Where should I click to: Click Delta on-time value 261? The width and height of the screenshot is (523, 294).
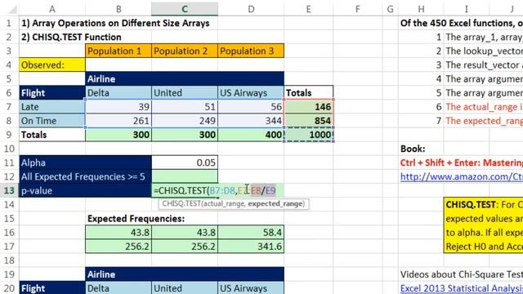click(x=118, y=121)
